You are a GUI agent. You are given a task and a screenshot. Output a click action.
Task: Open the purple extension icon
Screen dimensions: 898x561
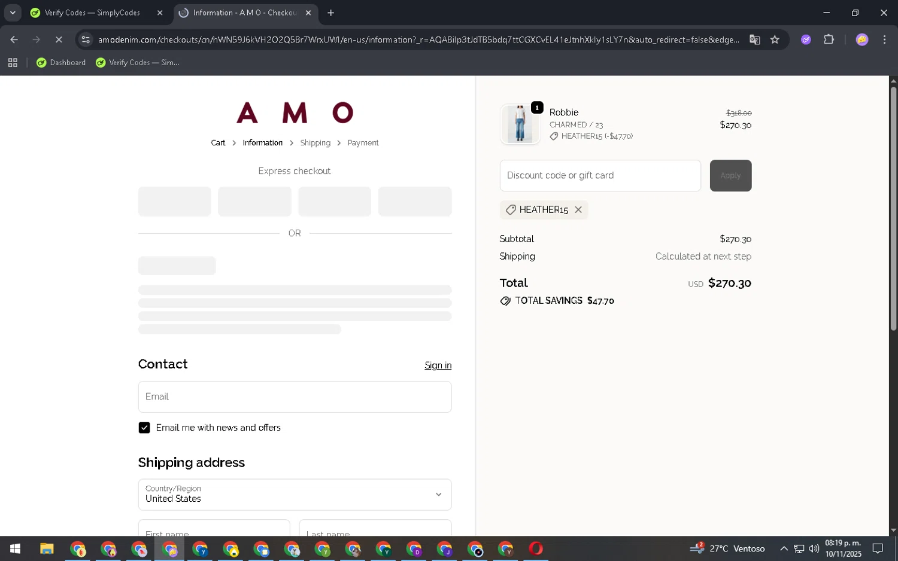click(806, 39)
